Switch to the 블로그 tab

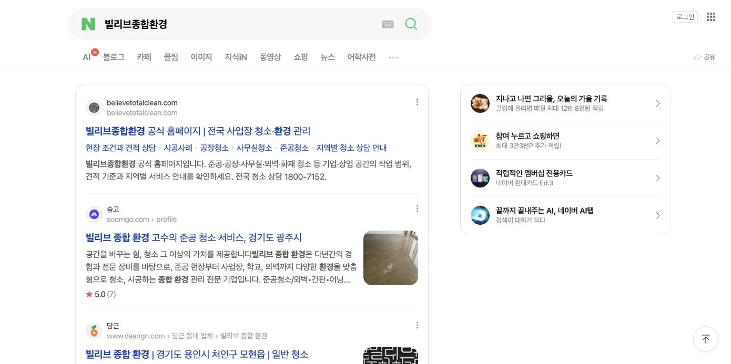click(x=114, y=57)
